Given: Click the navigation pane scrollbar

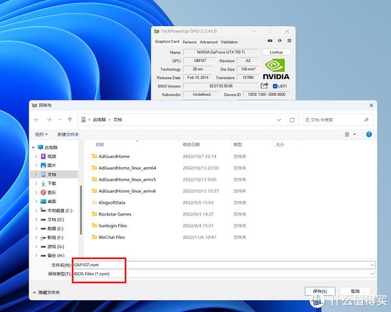Looking at the screenshot, I should click(81, 210).
